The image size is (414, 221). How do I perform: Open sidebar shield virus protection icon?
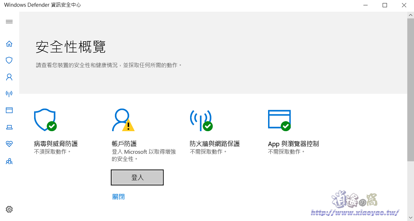click(x=9, y=60)
